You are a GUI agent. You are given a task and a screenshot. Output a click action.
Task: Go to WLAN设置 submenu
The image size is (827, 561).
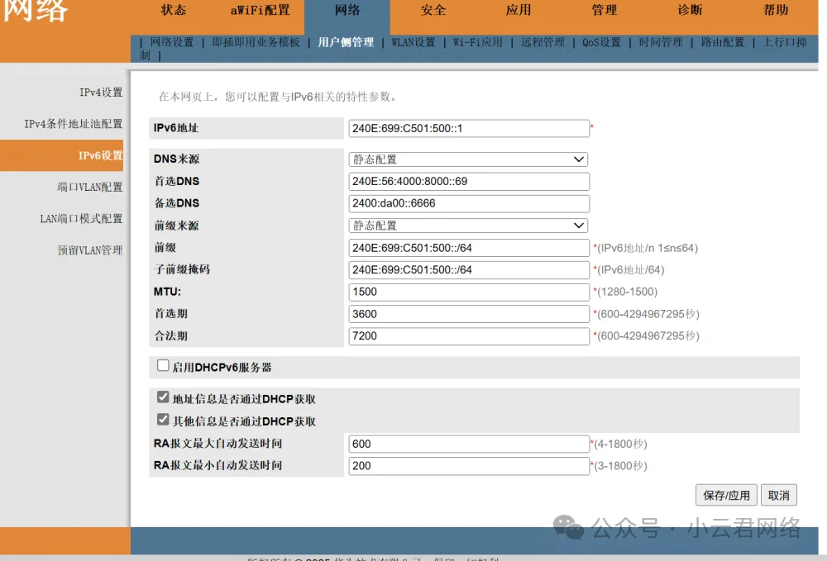coord(413,42)
